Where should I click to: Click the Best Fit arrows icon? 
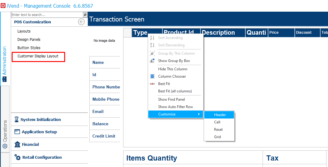[152, 84]
